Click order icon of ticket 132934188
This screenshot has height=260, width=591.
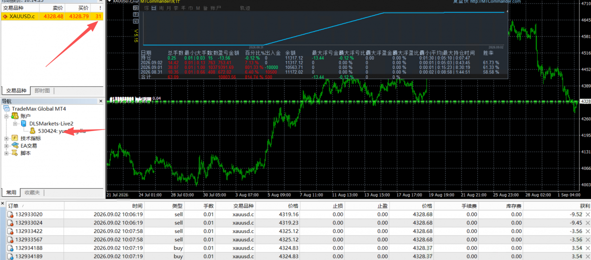(x=10, y=249)
